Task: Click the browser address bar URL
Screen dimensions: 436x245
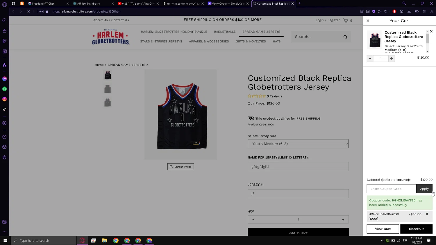Action: point(86,11)
